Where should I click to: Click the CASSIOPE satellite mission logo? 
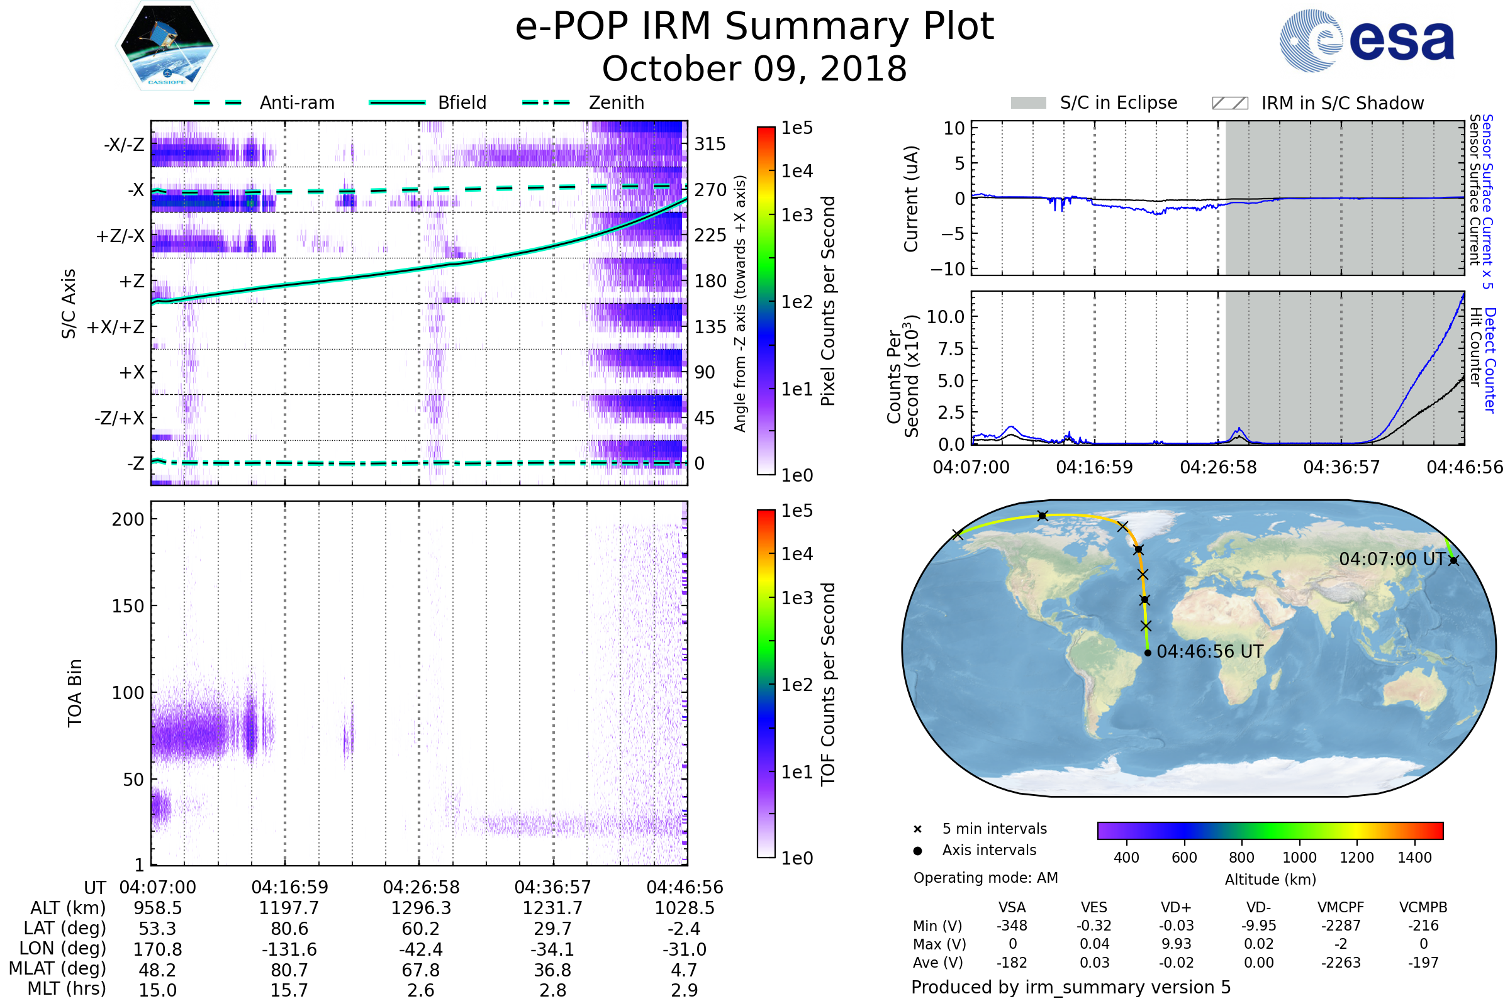click(167, 46)
